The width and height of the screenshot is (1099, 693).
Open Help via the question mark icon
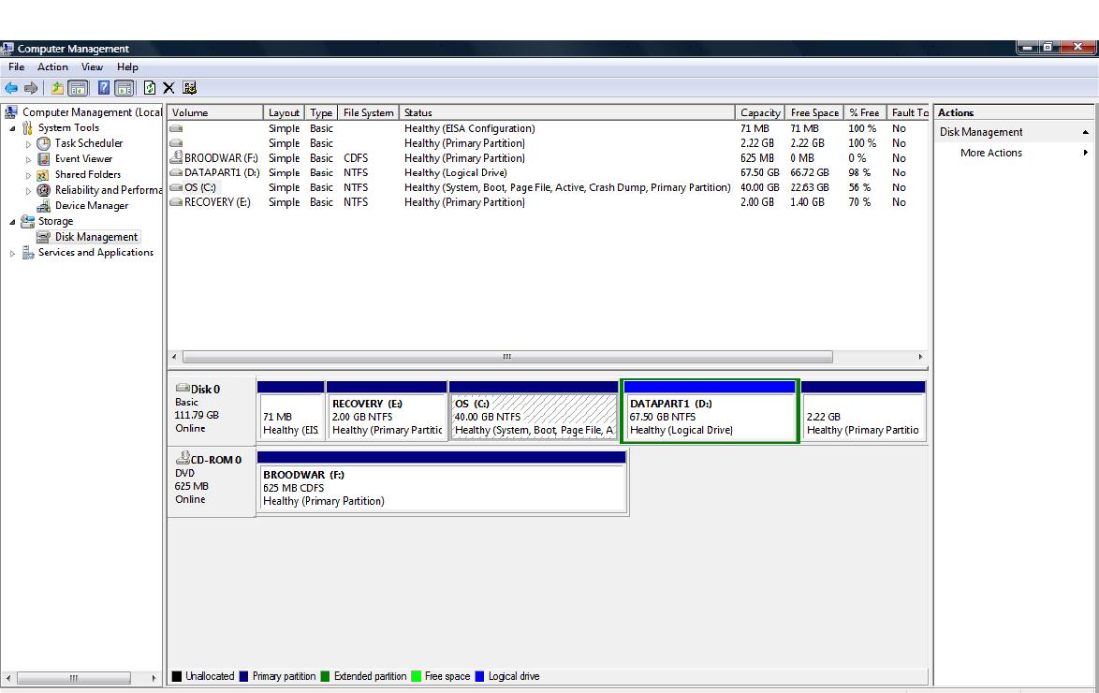pos(104,88)
